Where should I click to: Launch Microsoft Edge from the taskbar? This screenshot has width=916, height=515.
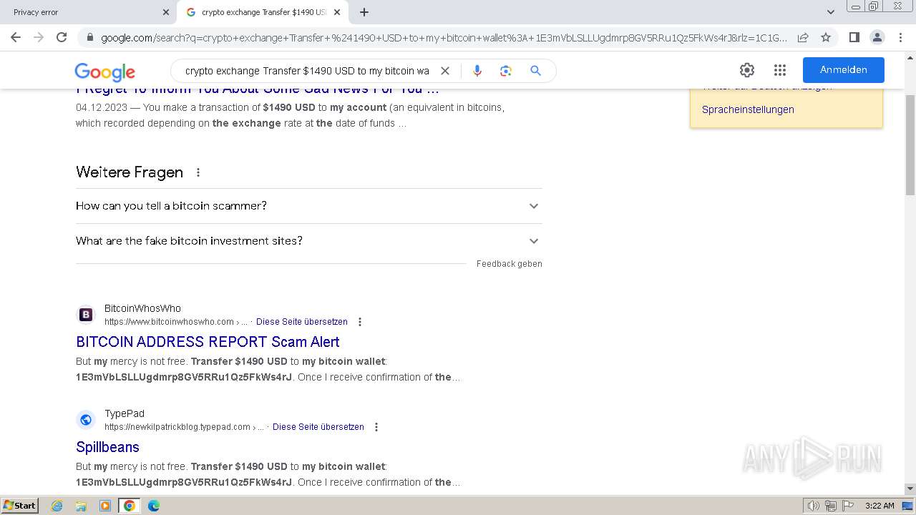pyautogui.click(x=153, y=506)
